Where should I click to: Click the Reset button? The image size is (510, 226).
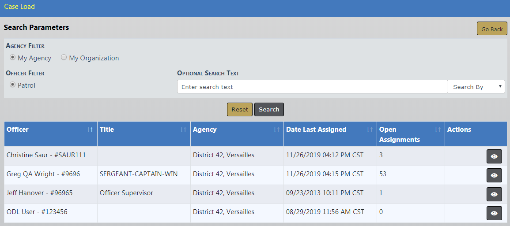(x=240, y=110)
